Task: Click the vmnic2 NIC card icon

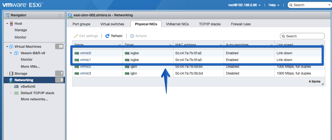Action: (77, 67)
